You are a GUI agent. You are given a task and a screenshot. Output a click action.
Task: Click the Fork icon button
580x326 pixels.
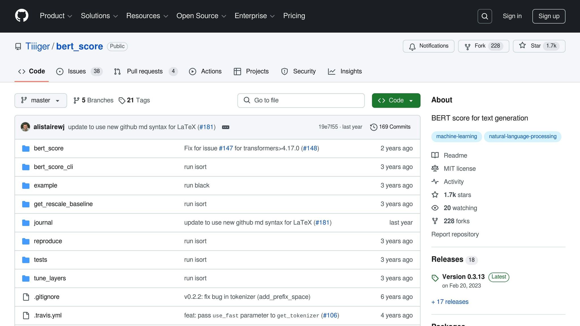468,46
